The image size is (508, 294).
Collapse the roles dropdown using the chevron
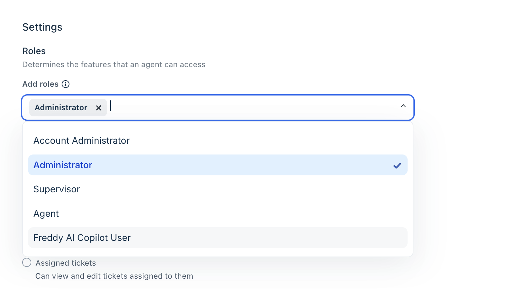(x=403, y=106)
